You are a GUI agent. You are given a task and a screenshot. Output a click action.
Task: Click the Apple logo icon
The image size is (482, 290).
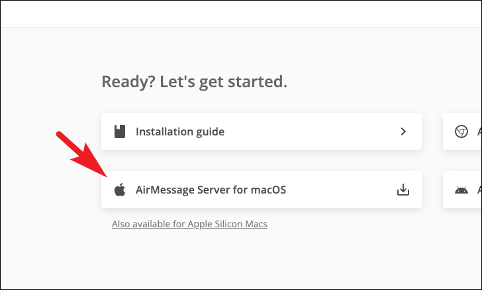point(120,190)
